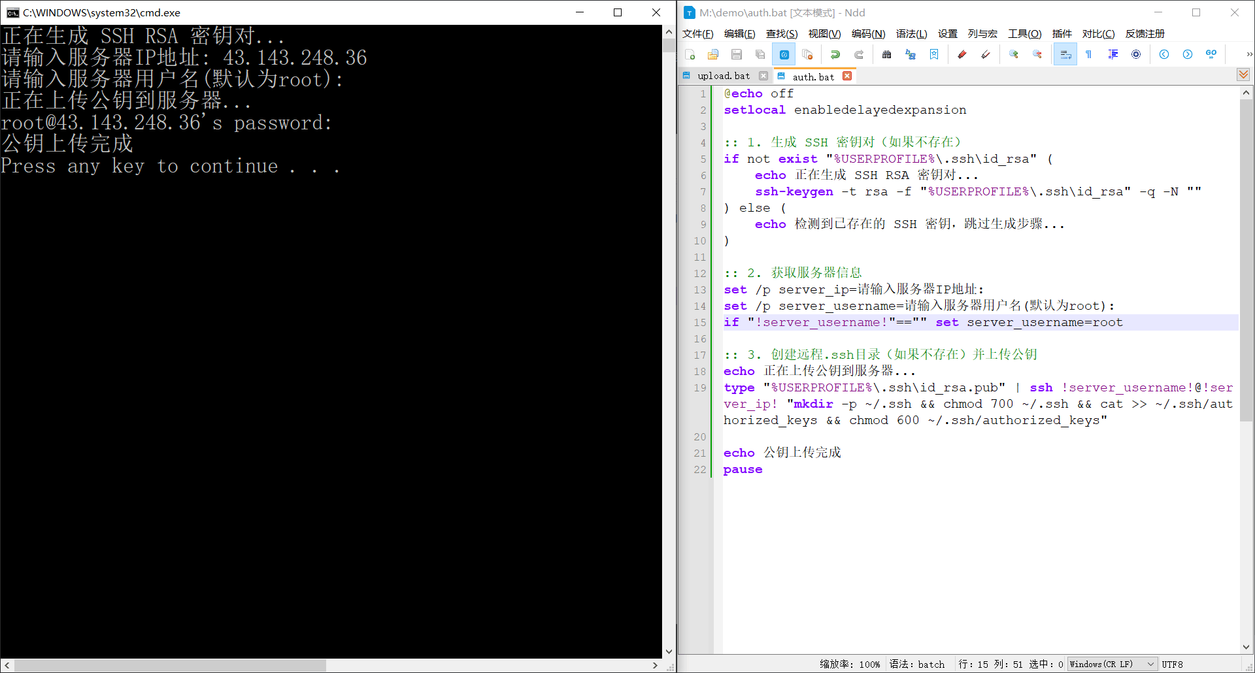Image resolution: width=1255 pixels, height=673 pixels.
Task: Select the Undo icon in the toolbar
Action: pyautogui.click(x=835, y=54)
